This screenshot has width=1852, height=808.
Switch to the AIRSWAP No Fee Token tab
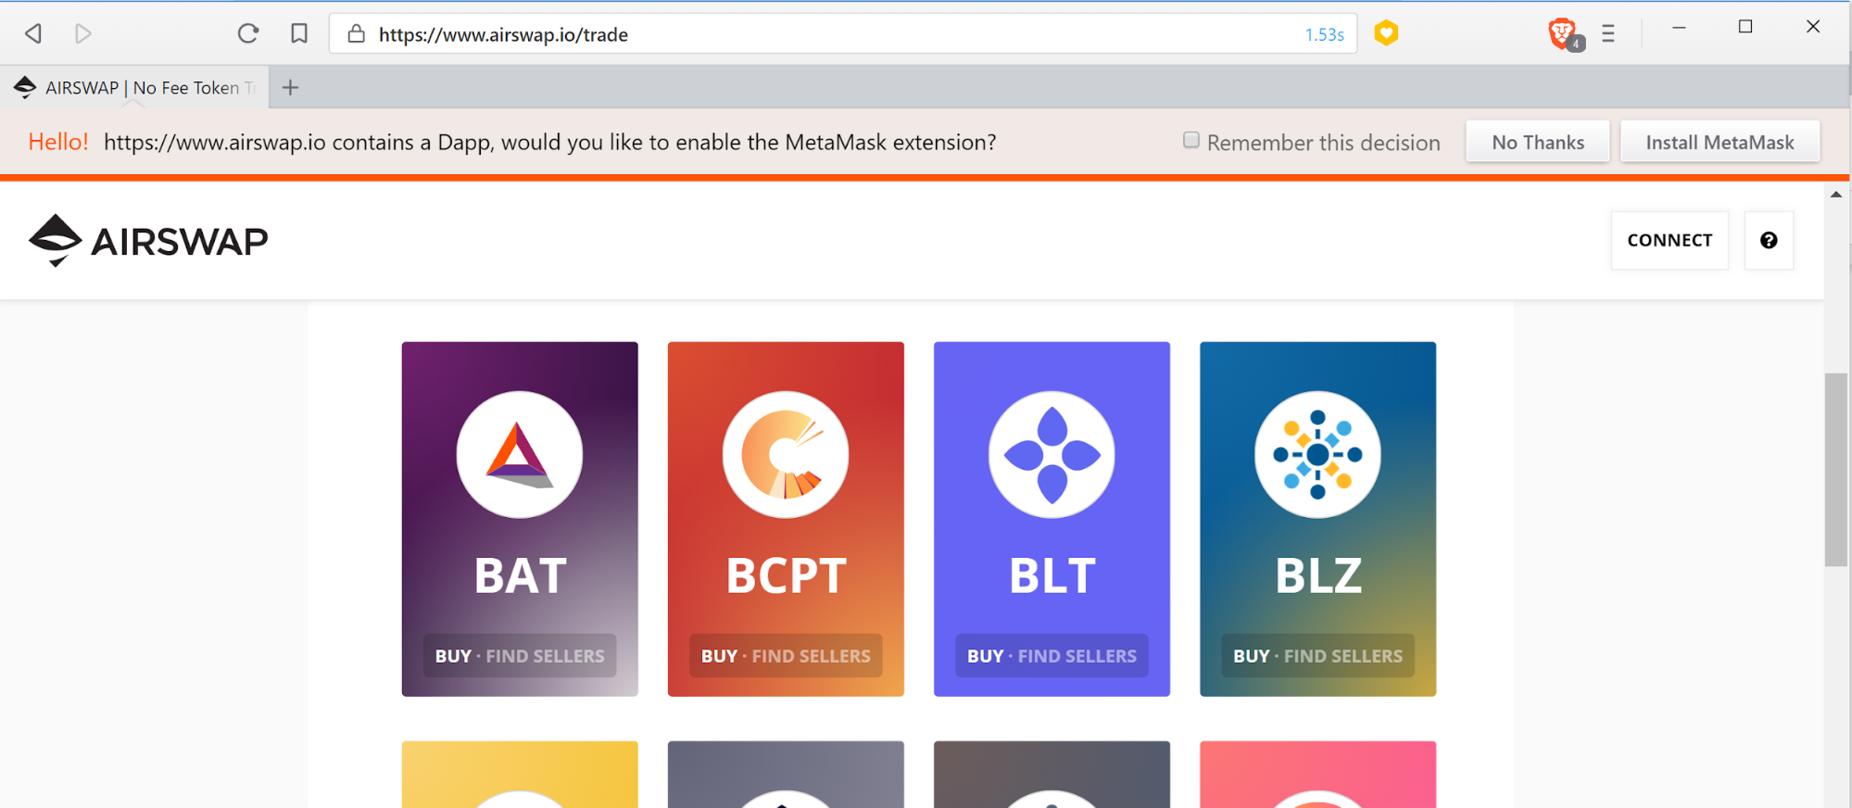point(135,87)
